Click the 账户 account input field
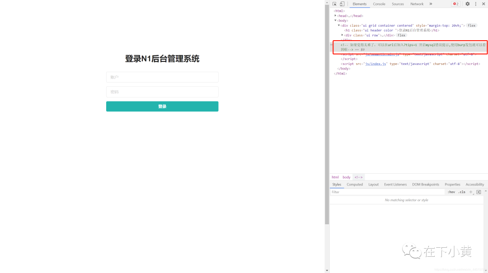Screen dimensions: 488x273 click(162, 77)
